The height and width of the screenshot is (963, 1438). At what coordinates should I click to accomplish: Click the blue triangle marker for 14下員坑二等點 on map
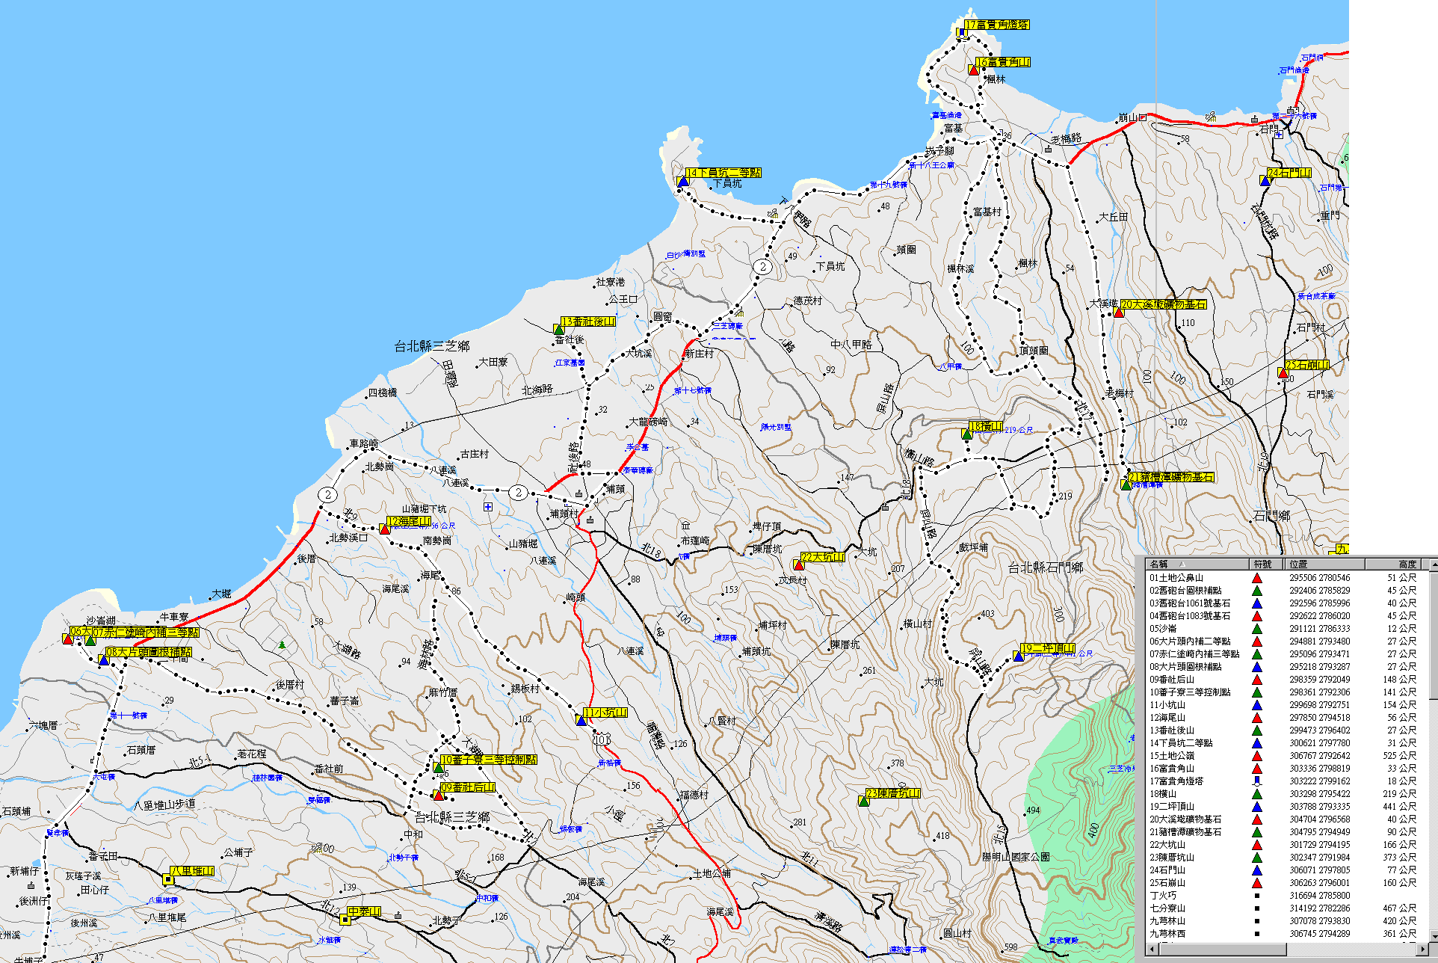[682, 181]
